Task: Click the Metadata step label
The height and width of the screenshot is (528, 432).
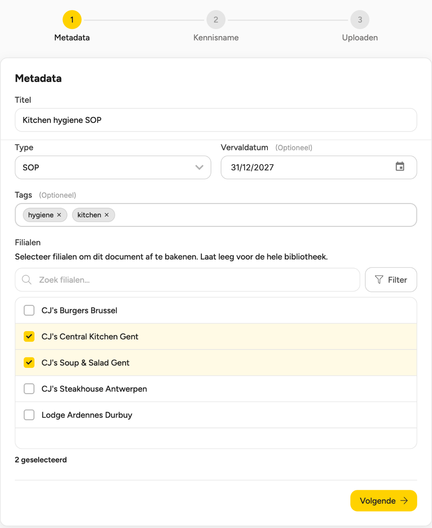Action: coord(72,37)
